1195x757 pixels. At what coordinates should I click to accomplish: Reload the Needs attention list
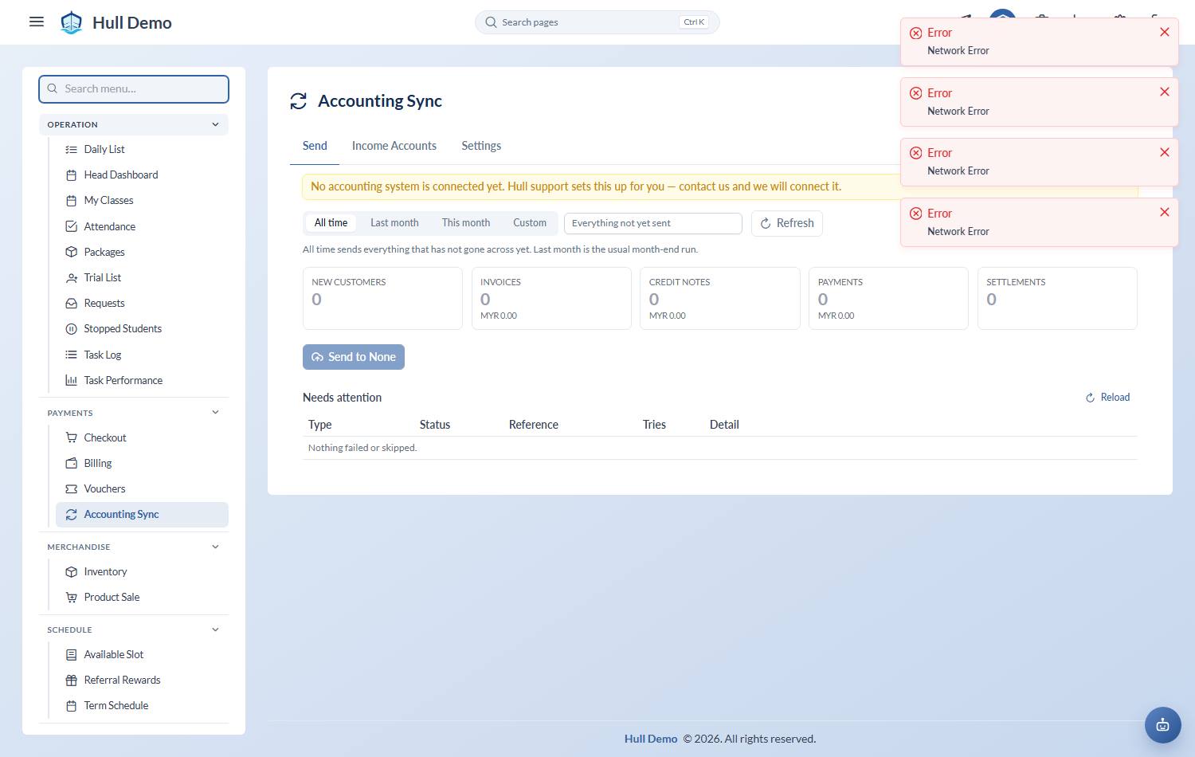tap(1107, 398)
